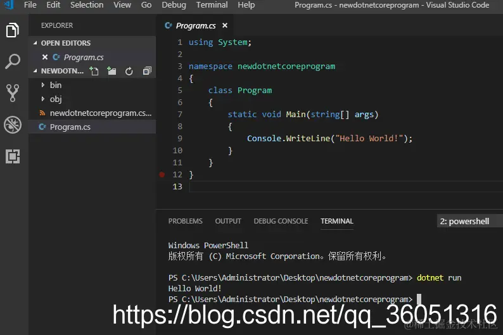
Task: Open Program.cs from Open Editors list
Action: tap(92, 57)
